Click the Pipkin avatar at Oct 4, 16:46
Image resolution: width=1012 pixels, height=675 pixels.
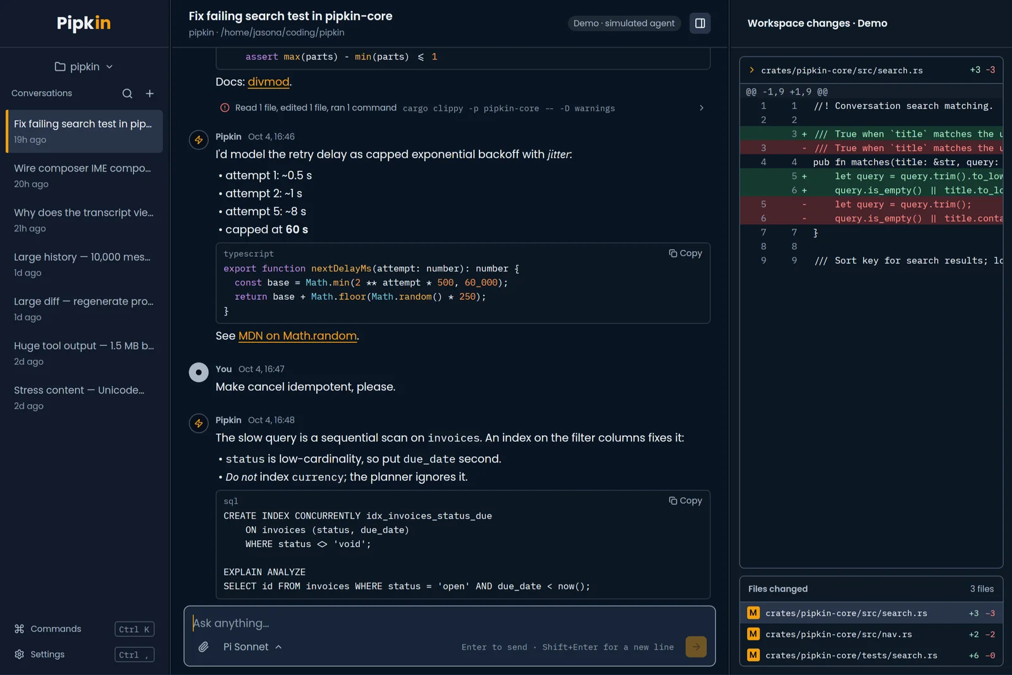click(x=199, y=140)
